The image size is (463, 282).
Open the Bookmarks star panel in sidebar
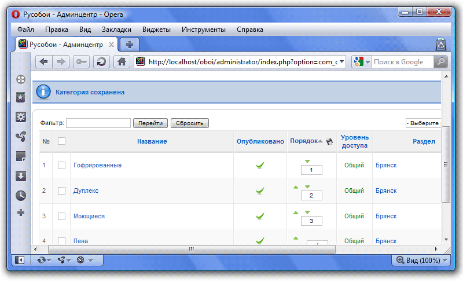[x=21, y=97]
